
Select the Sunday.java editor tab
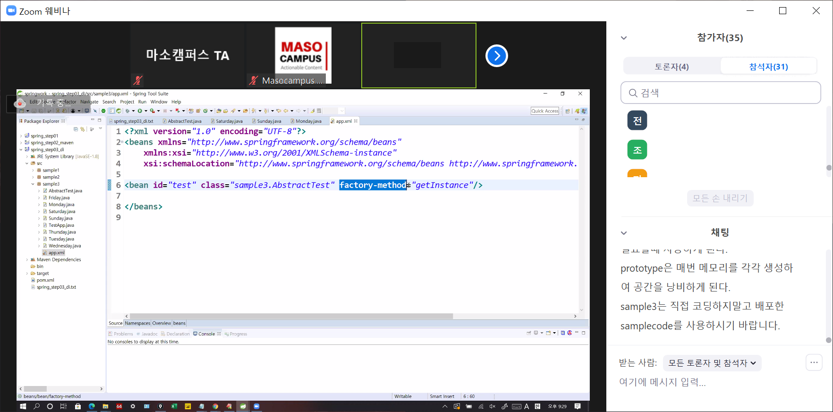[x=269, y=121]
